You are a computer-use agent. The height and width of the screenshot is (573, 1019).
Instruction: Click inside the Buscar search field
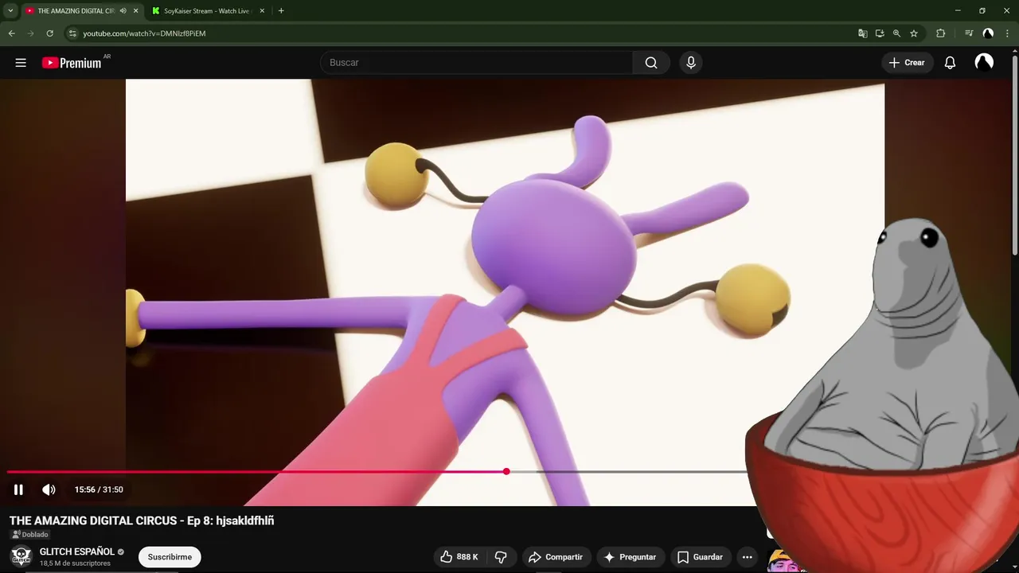pyautogui.click(x=476, y=63)
